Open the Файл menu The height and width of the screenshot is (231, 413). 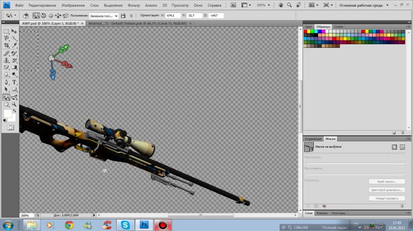pos(19,5)
